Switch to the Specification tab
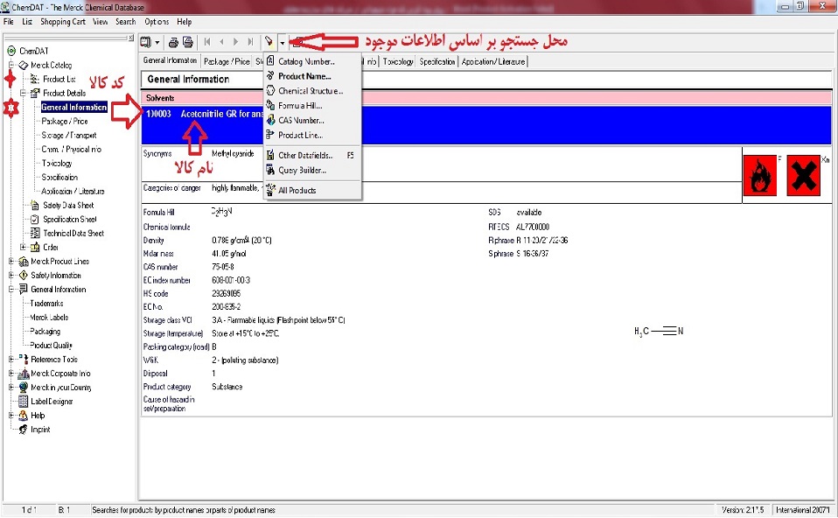This screenshot has width=838, height=518. click(437, 61)
